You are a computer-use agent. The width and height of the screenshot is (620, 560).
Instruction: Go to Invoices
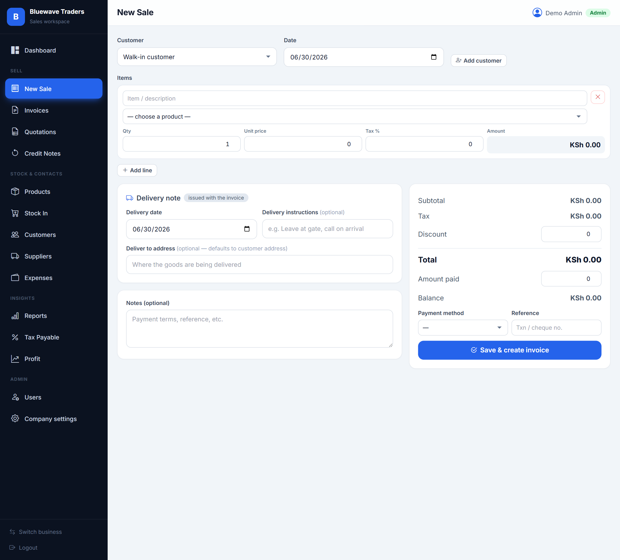pyautogui.click(x=54, y=110)
